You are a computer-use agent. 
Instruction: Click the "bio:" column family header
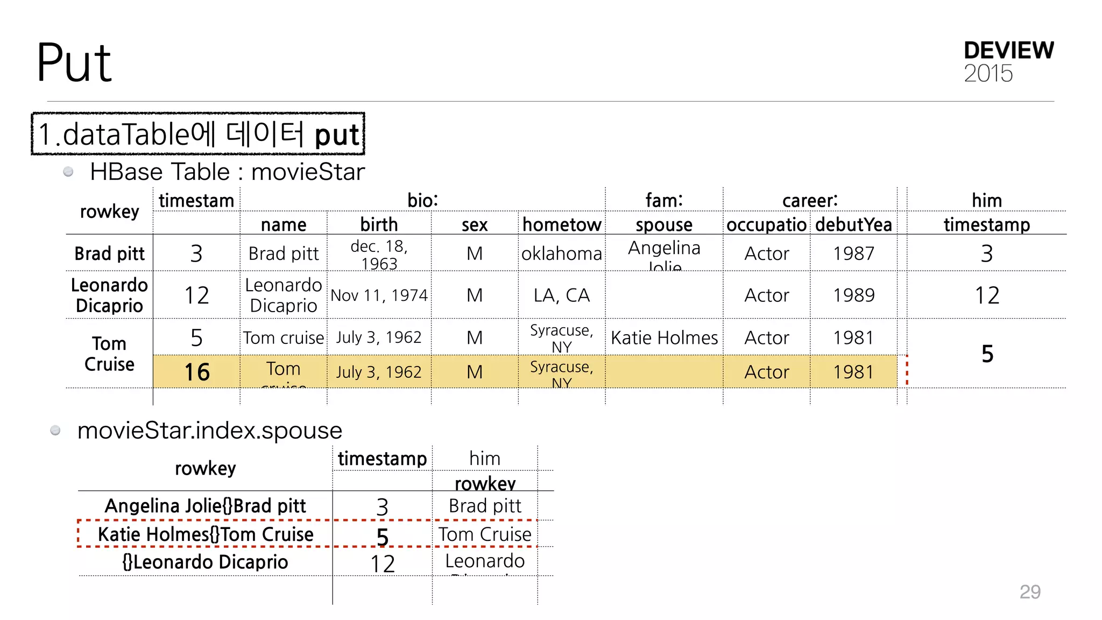tap(422, 200)
